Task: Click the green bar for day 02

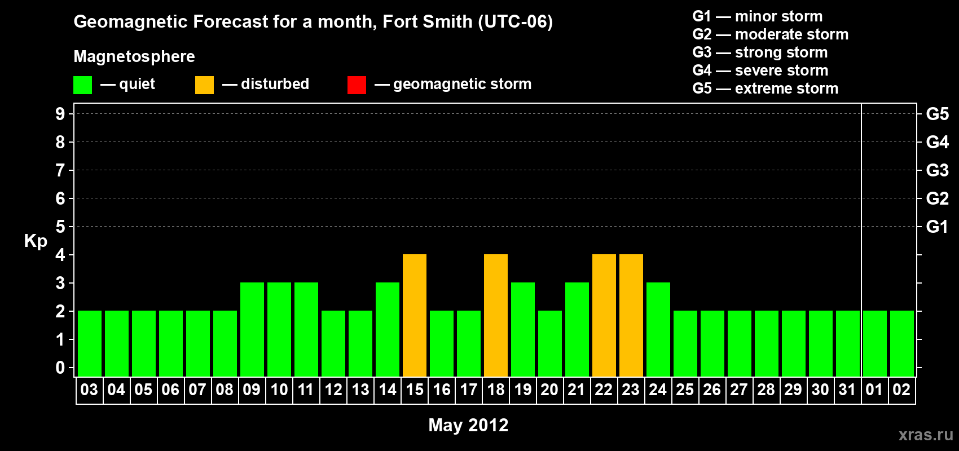Action: pyautogui.click(x=902, y=343)
